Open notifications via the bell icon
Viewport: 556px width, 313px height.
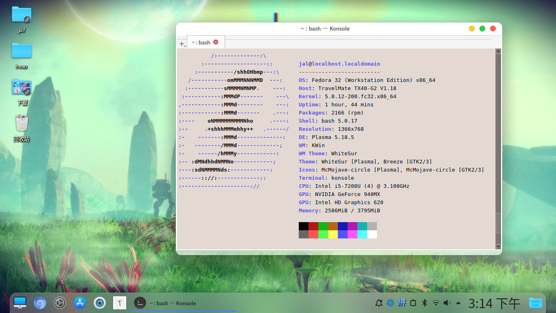379,303
